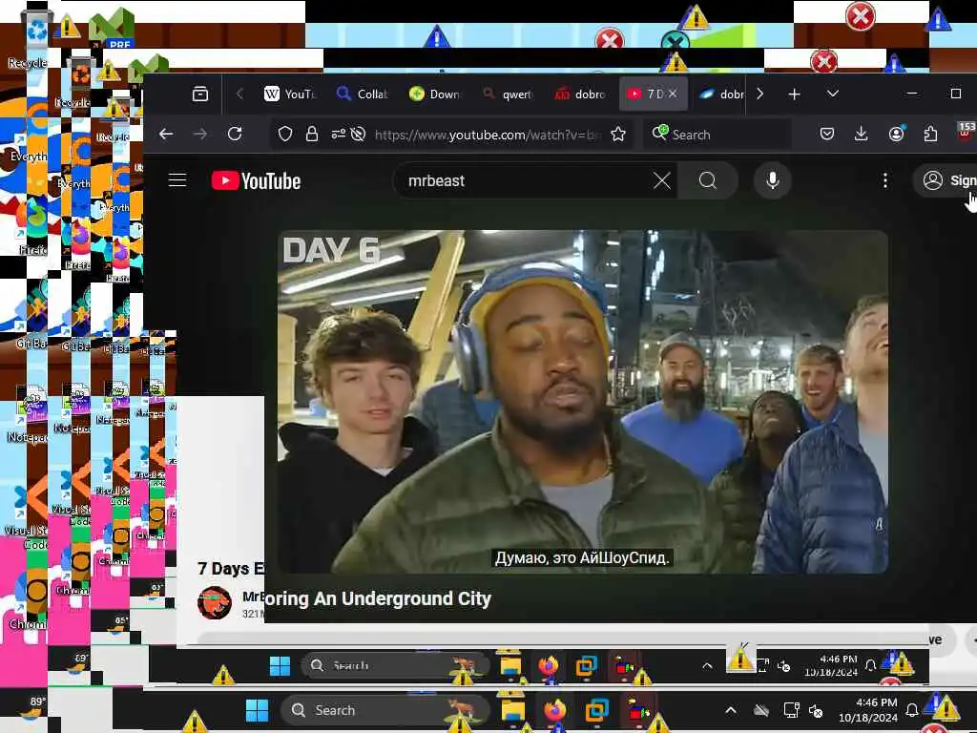Image resolution: width=977 pixels, height=733 pixels.
Task: Click Search box on the bottom taskbar
Action: pos(385,710)
